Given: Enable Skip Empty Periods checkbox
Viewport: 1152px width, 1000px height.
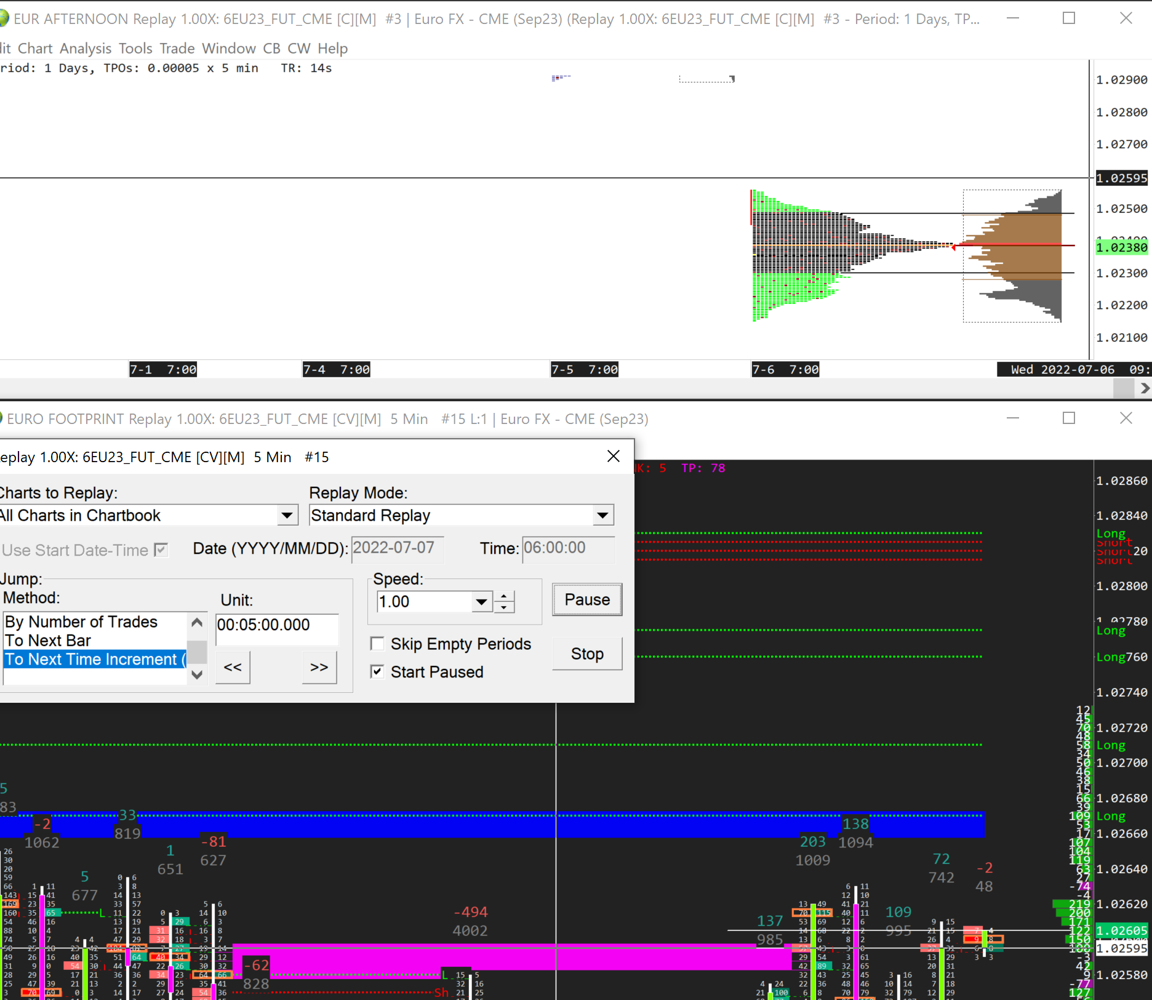Looking at the screenshot, I should point(377,644).
